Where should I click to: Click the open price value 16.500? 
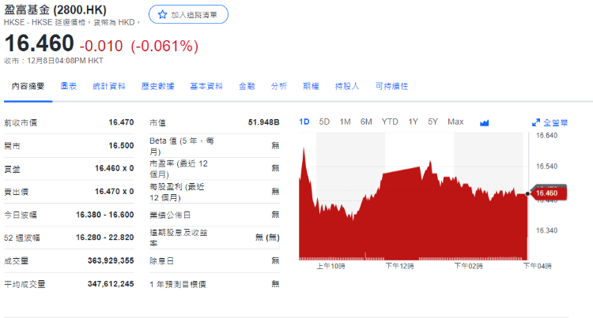(121, 146)
